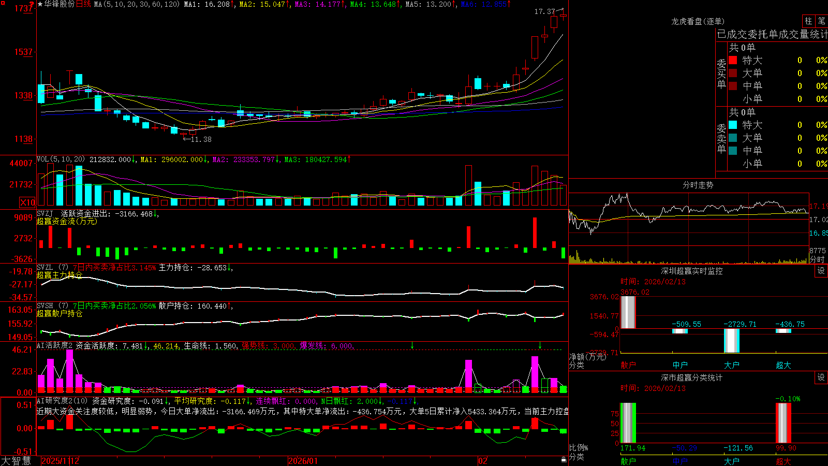This screenshot has height=466, width=828.
Task: Open 设 settings for 深市超赢分类统计
Action: coord(821,377)
